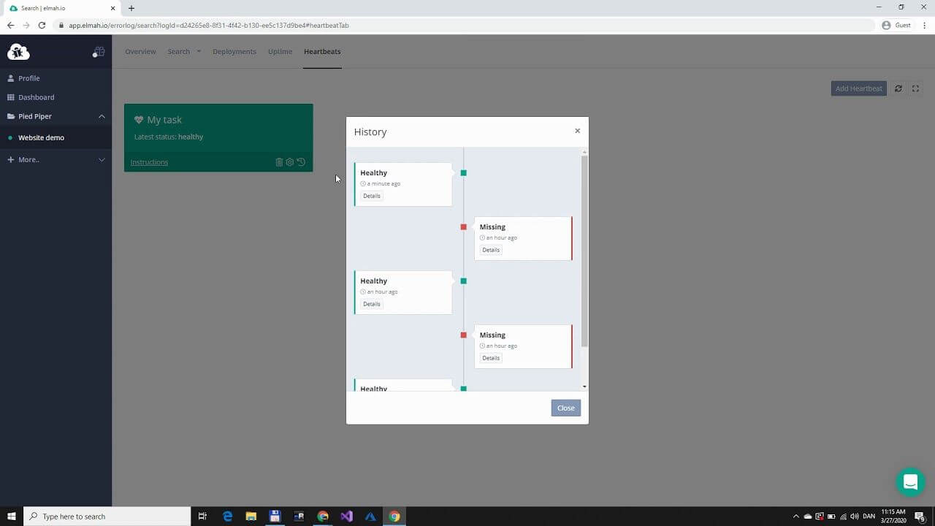Switch to the Overview tab

140,52
